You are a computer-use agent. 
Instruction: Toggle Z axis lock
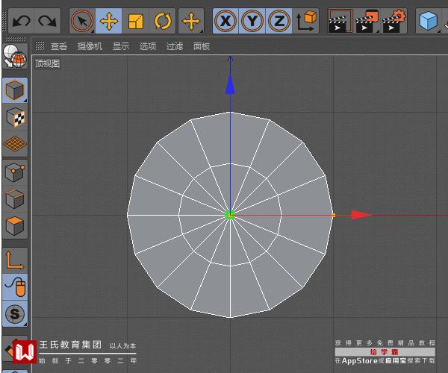279,21
